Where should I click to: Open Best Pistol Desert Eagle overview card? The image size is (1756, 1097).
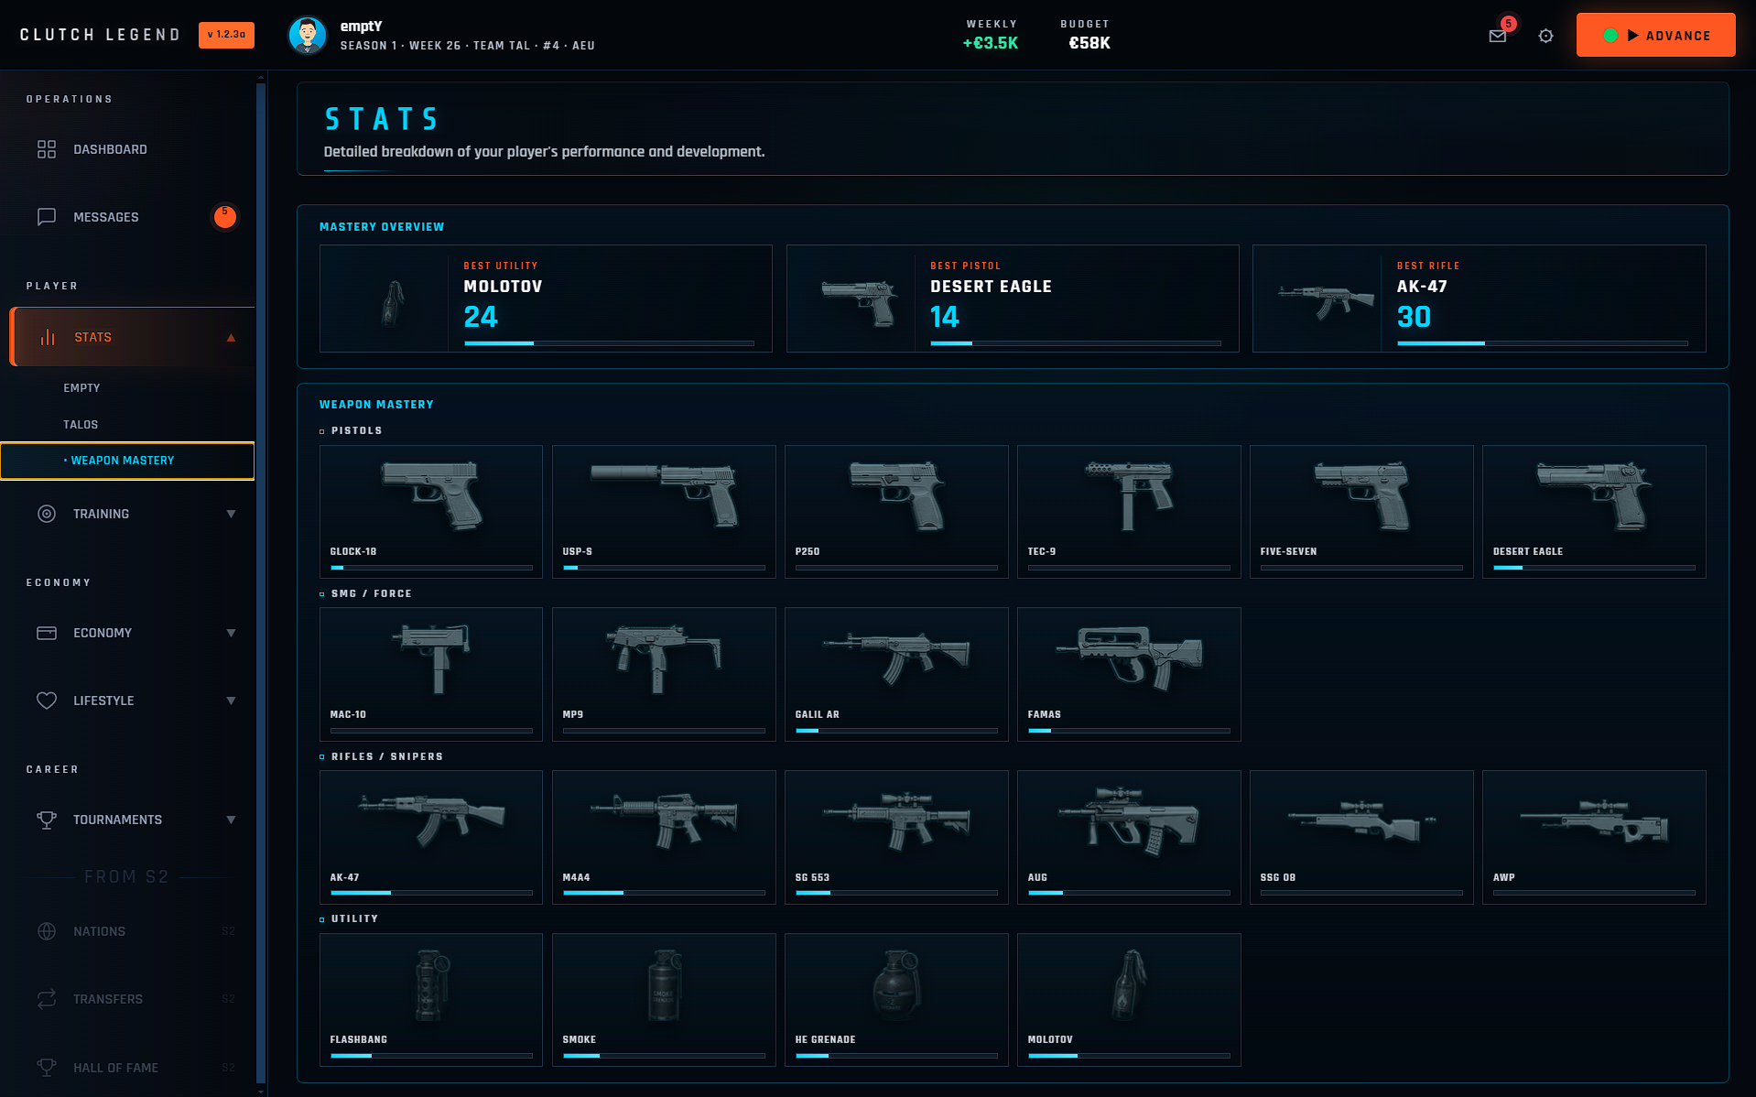pos(1013,299)
